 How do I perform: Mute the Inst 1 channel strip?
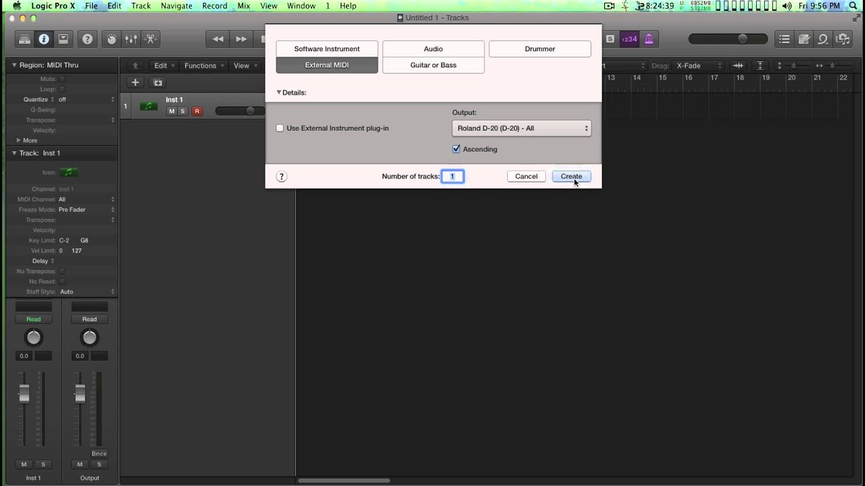pos(24,464)
